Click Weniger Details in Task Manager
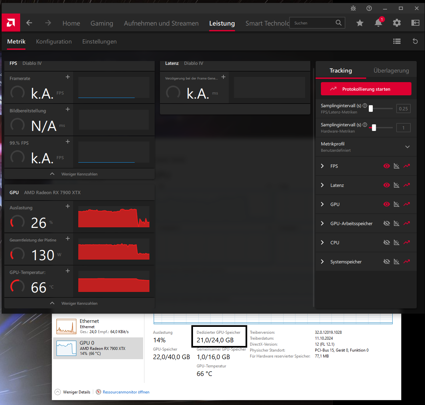Viewport: 425px width, 405px height. [73, 392]
